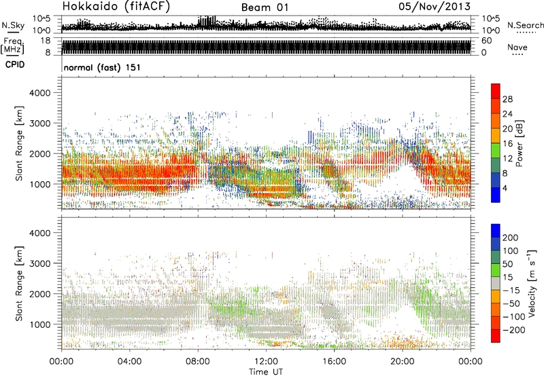Click the red bottom of velocity colorbar
Viewport: 544px width, 376px height.
(496, 336)
